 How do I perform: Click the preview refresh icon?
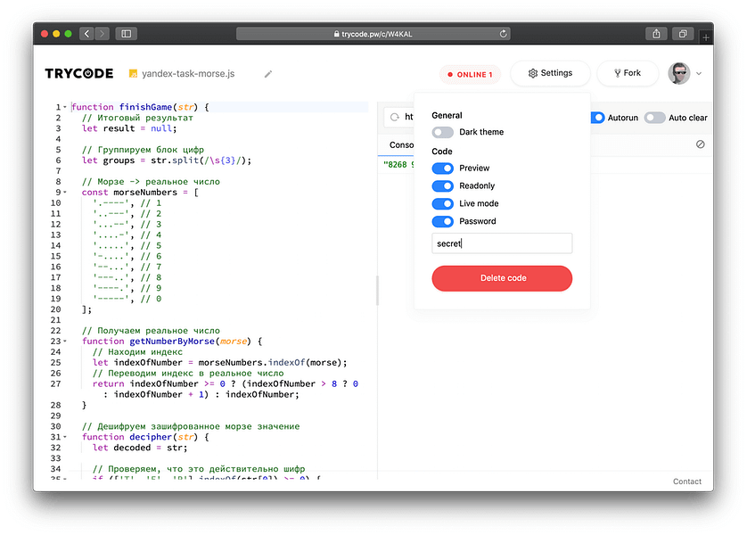point(395,117)
